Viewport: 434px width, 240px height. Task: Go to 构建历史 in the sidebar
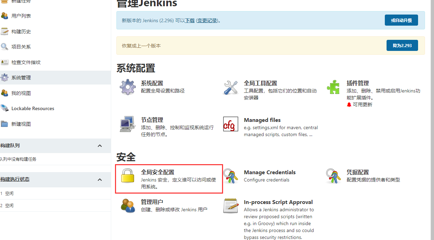tap(21, 32)
